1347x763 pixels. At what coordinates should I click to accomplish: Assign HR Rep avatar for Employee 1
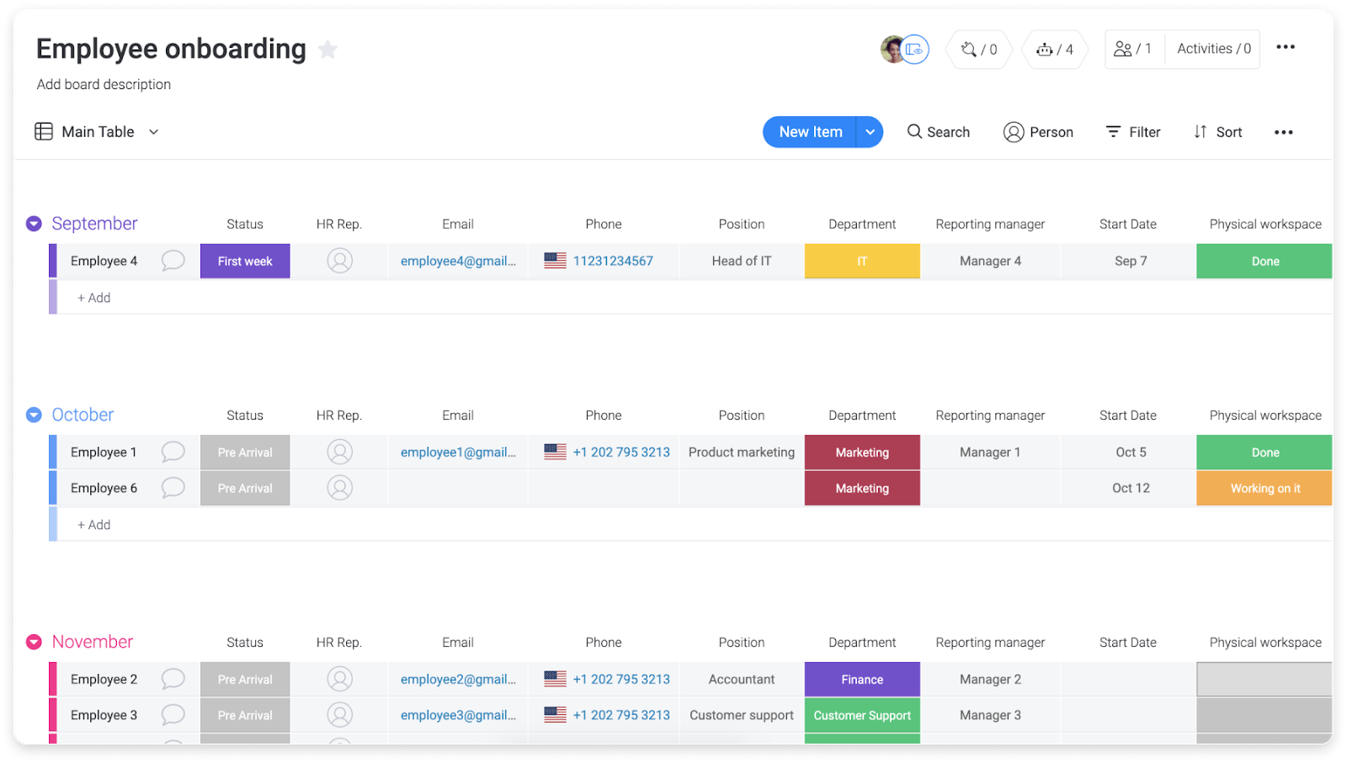(x=339, y=452)
